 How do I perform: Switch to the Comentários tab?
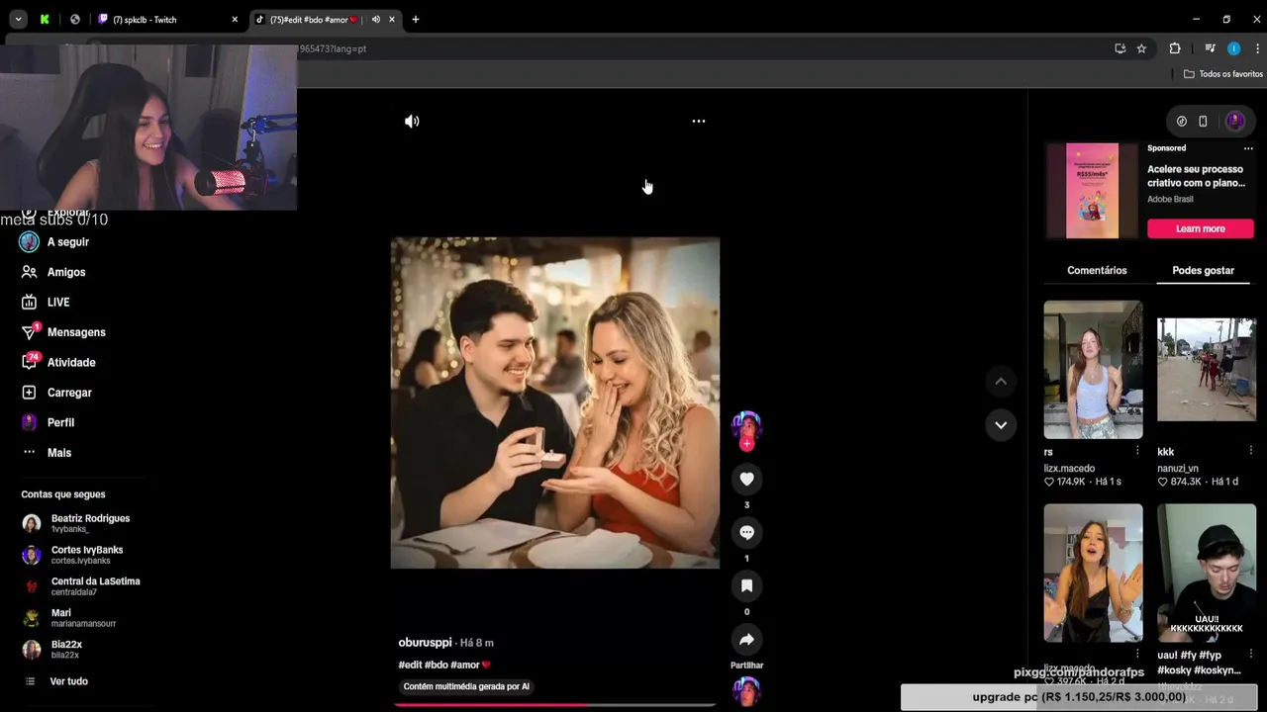pyautogui.click(x=1097, y=270)
